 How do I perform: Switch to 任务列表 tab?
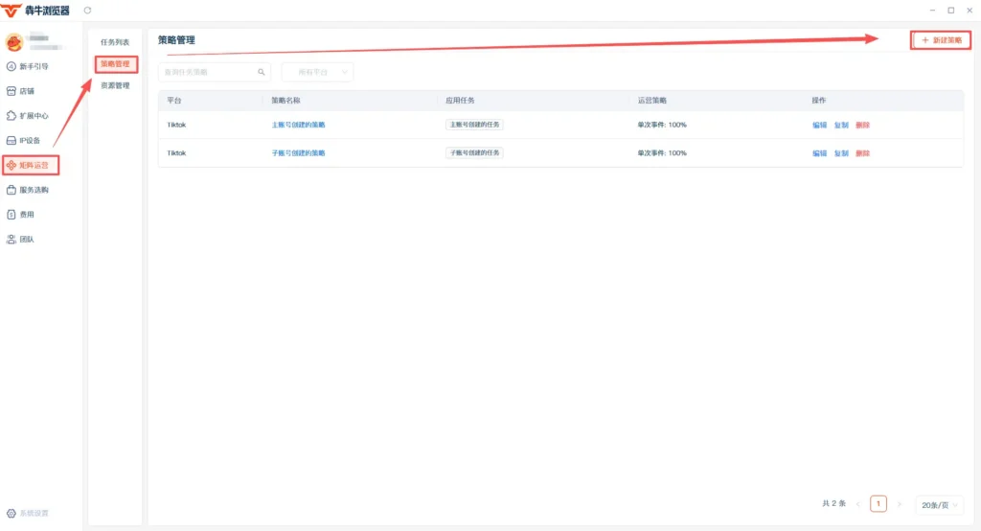tap(115, 42)
